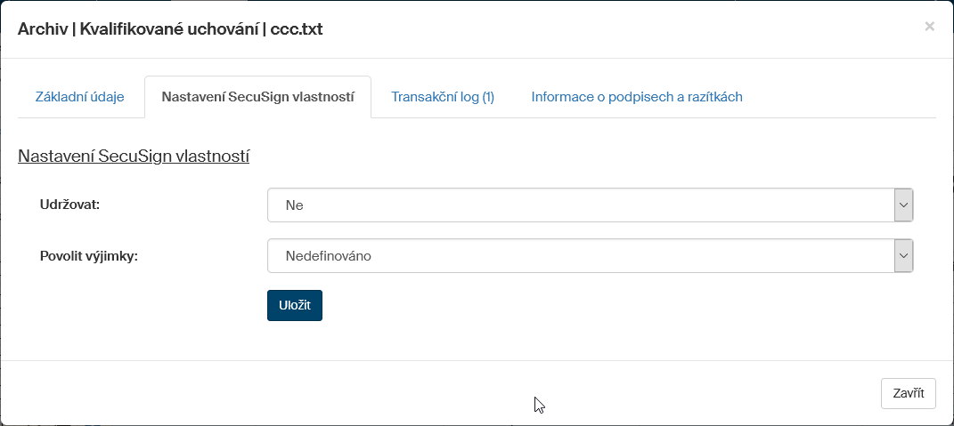Click the "Nedefinováno" value in Povolit výjimky

point(328,256)
